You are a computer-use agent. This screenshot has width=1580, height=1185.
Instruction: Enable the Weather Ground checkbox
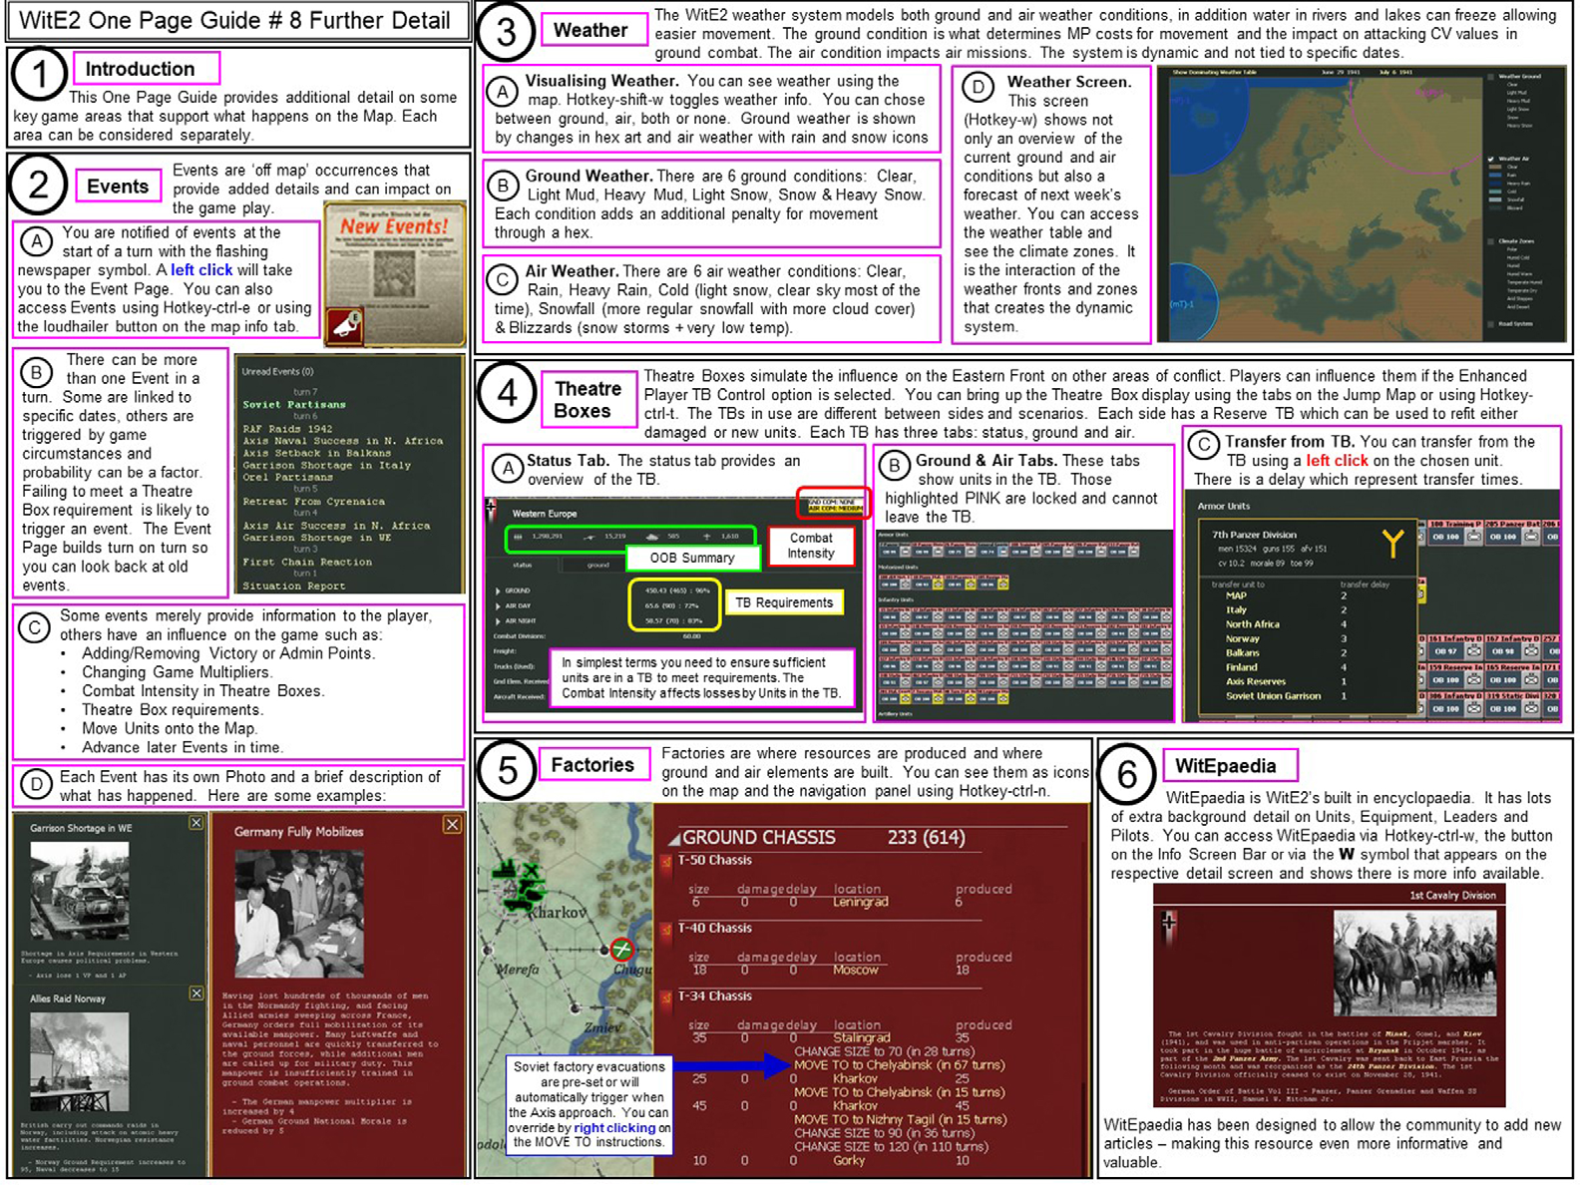(x=1491, y=76)
